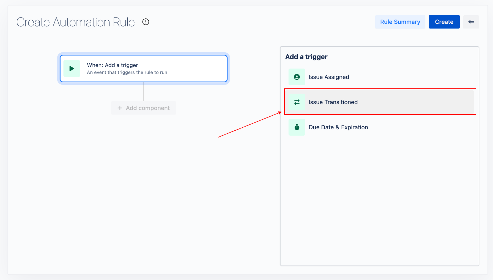The width and height of the screenshot is (493, 280).
Task: Click the connector line below the trigger card
Action: [x=143, y=92]
